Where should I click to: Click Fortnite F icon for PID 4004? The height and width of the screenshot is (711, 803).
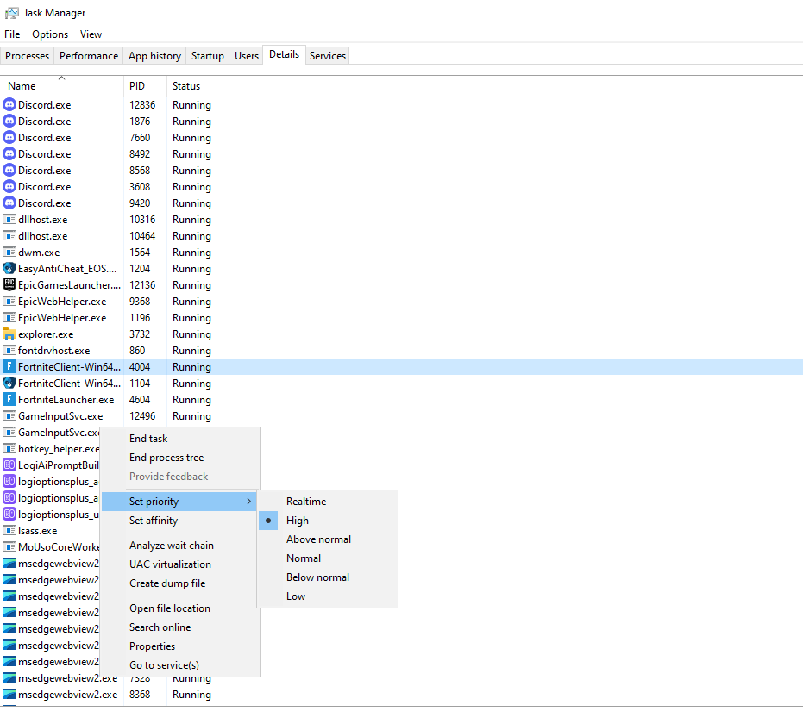tap(9, 367)
